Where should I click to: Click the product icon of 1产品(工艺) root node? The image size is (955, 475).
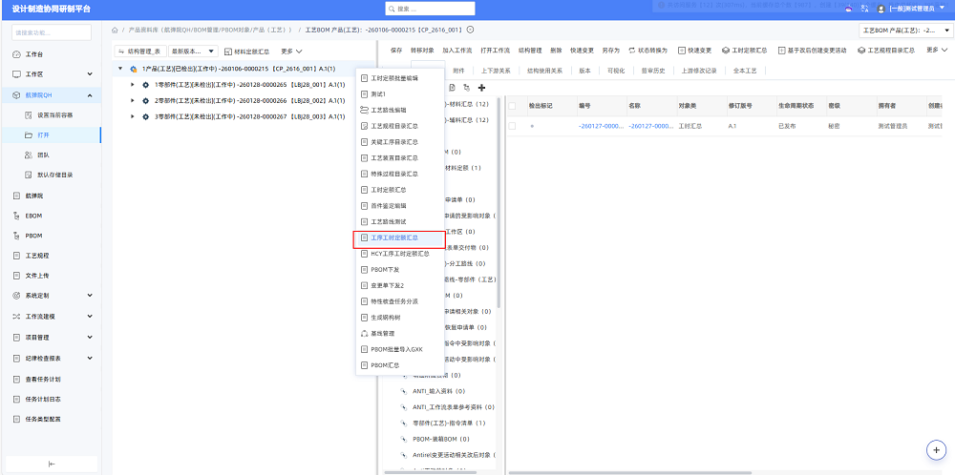[x=133, y=69]
